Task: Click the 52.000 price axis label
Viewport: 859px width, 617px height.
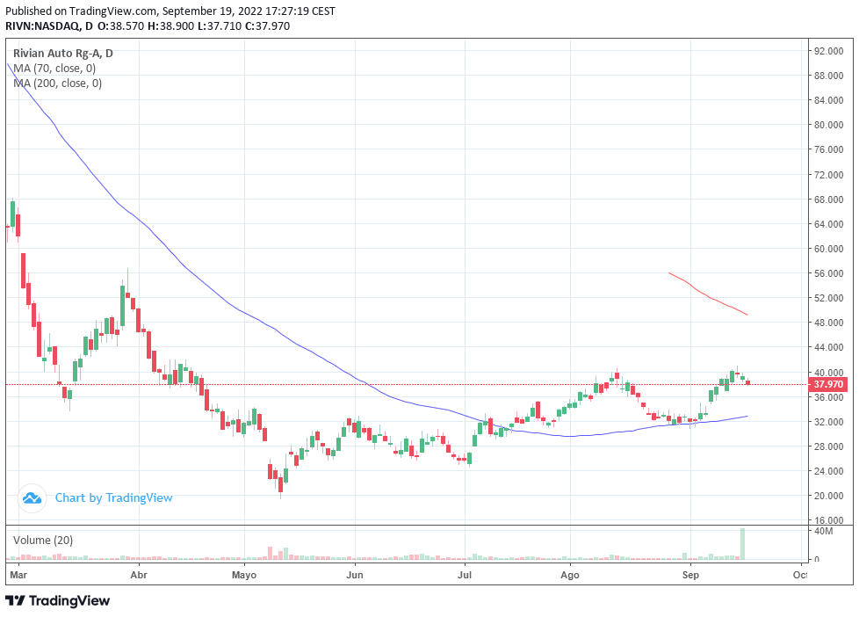Action: point(828,298)
